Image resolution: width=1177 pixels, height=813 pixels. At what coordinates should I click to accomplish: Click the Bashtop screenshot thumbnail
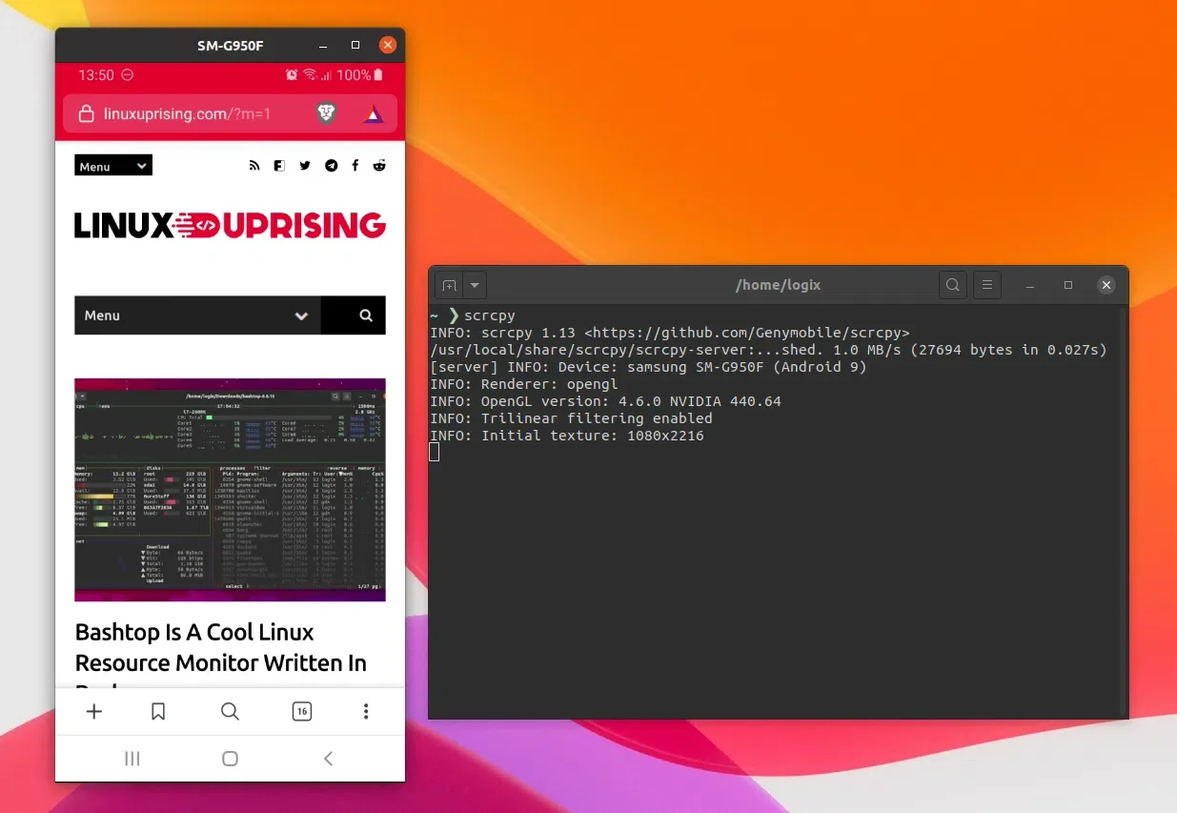[x=230, y=489]
